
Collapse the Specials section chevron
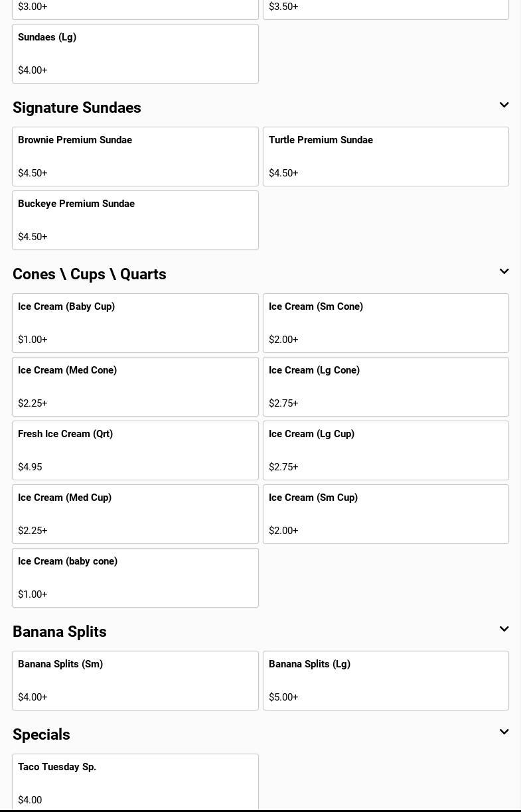pos(504,732)
